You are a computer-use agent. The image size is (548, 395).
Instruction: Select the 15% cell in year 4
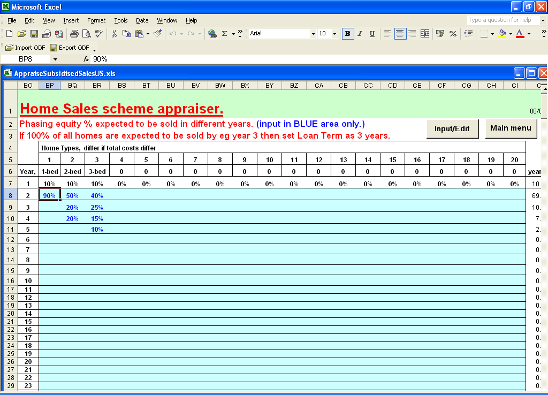[x=97, y=219]
